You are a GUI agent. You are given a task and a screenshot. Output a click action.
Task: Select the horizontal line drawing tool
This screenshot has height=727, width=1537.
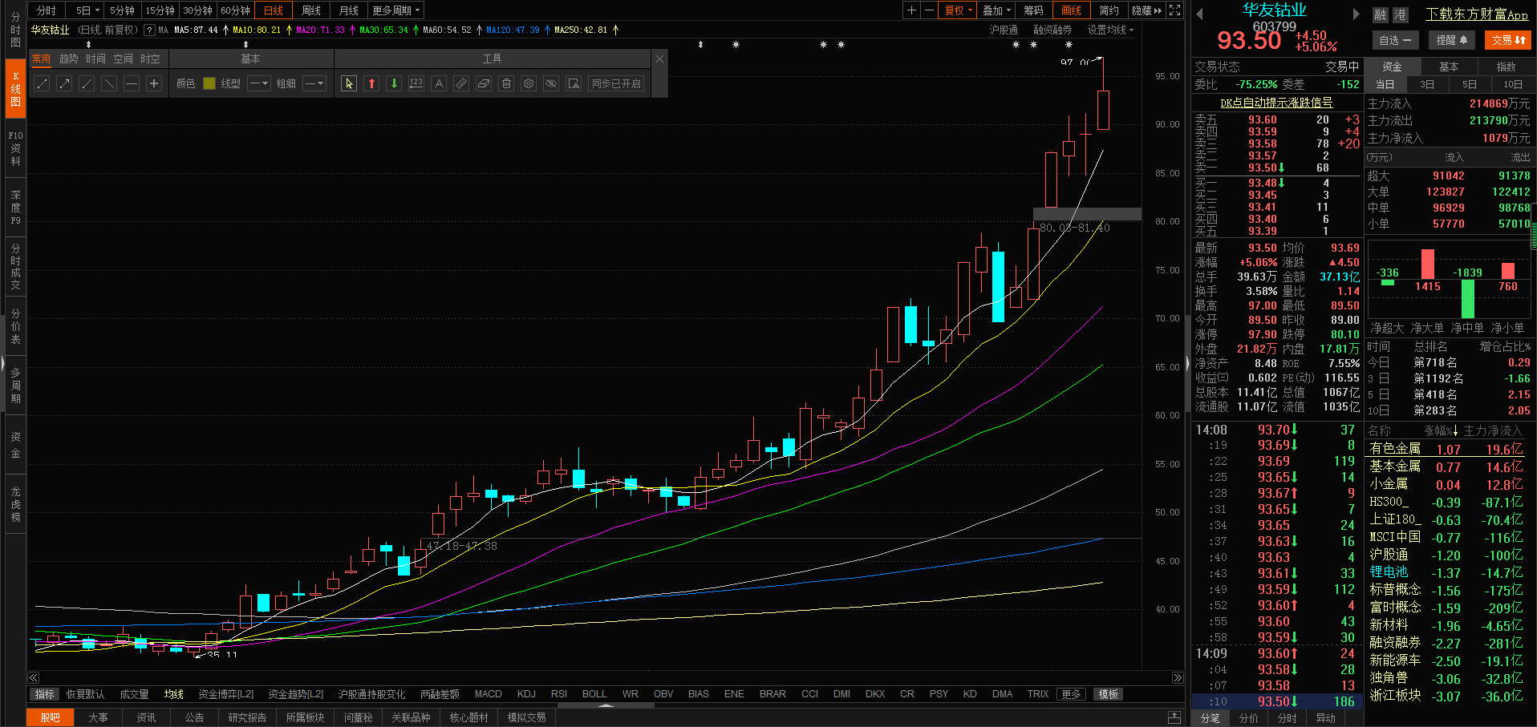click(x=132, y=83)
